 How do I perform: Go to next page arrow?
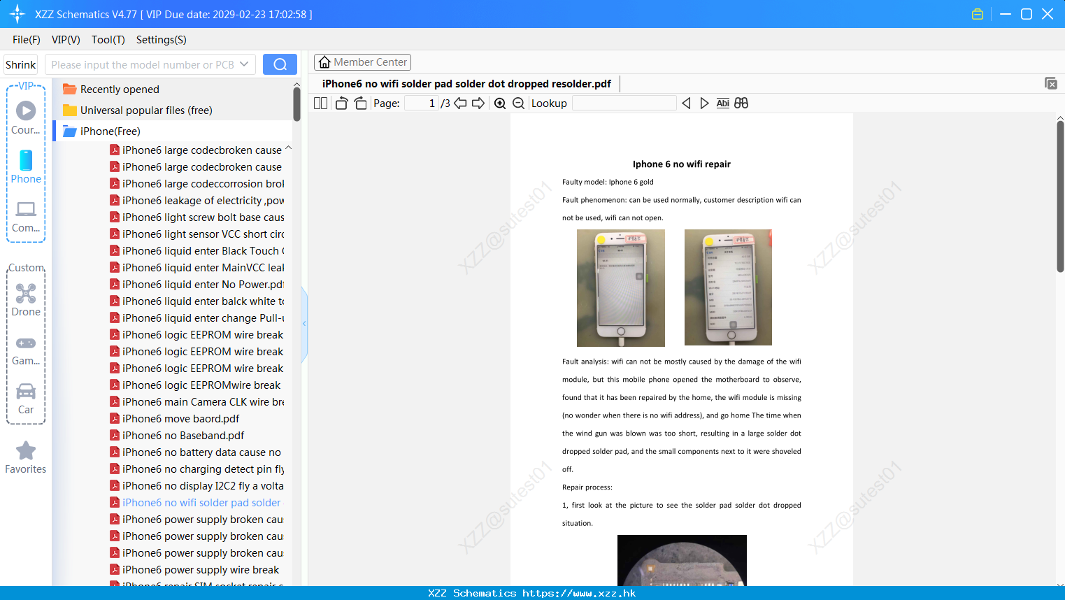[x=478, y=103]
